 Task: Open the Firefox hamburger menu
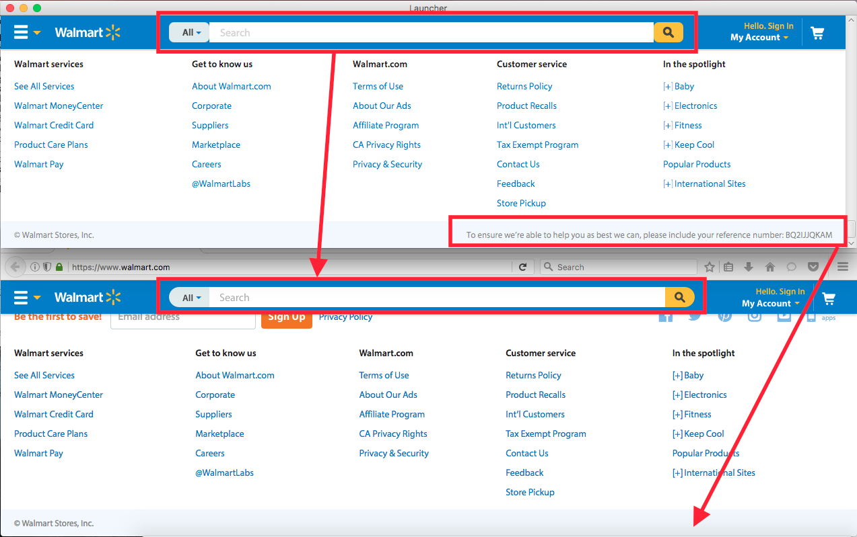coord(842,267)
